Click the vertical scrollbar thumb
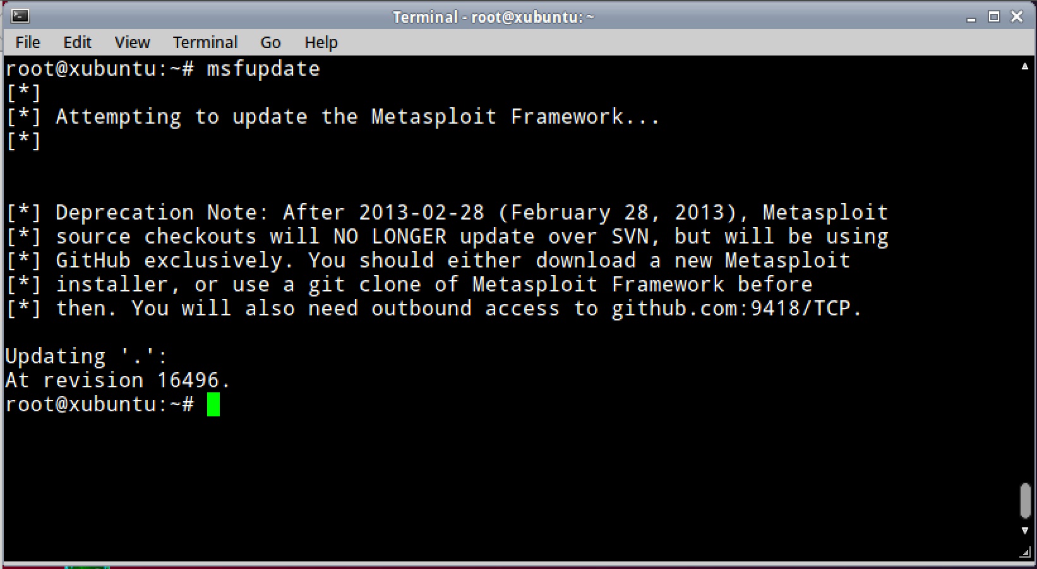Viewport: 1037px width, 569px height. [1025, 501]
